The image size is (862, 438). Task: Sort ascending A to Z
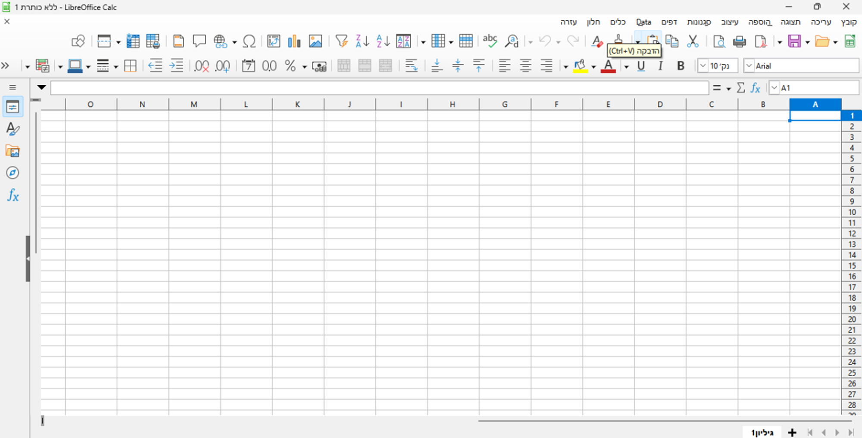383,41
